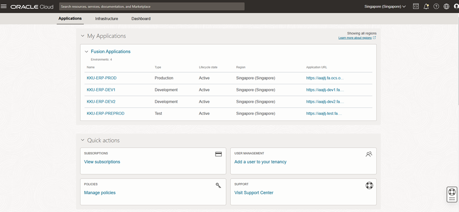This screenshot has height=212, width=459.
Task: Click the Environments: 4 count text
Action: pyautogui.click(x=101, y=59)
